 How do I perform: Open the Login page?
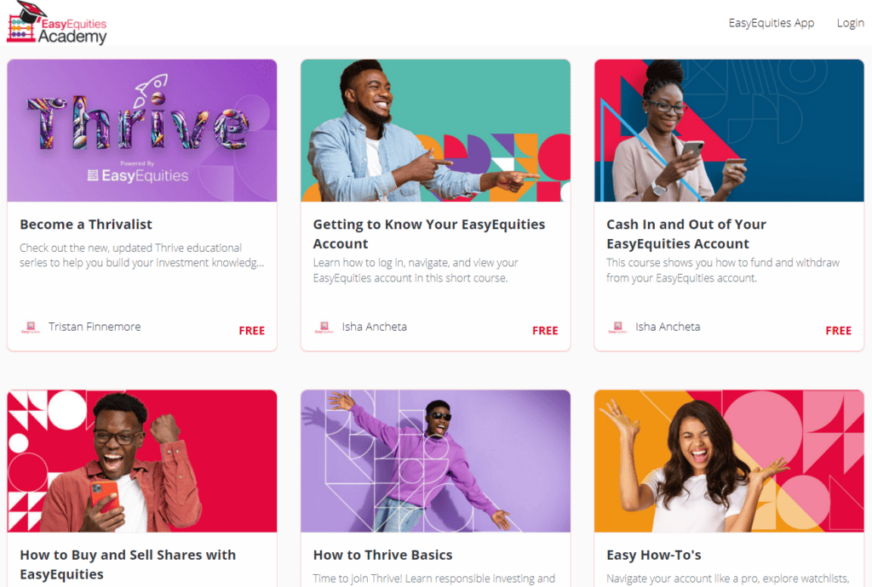[x=851, y=23]
